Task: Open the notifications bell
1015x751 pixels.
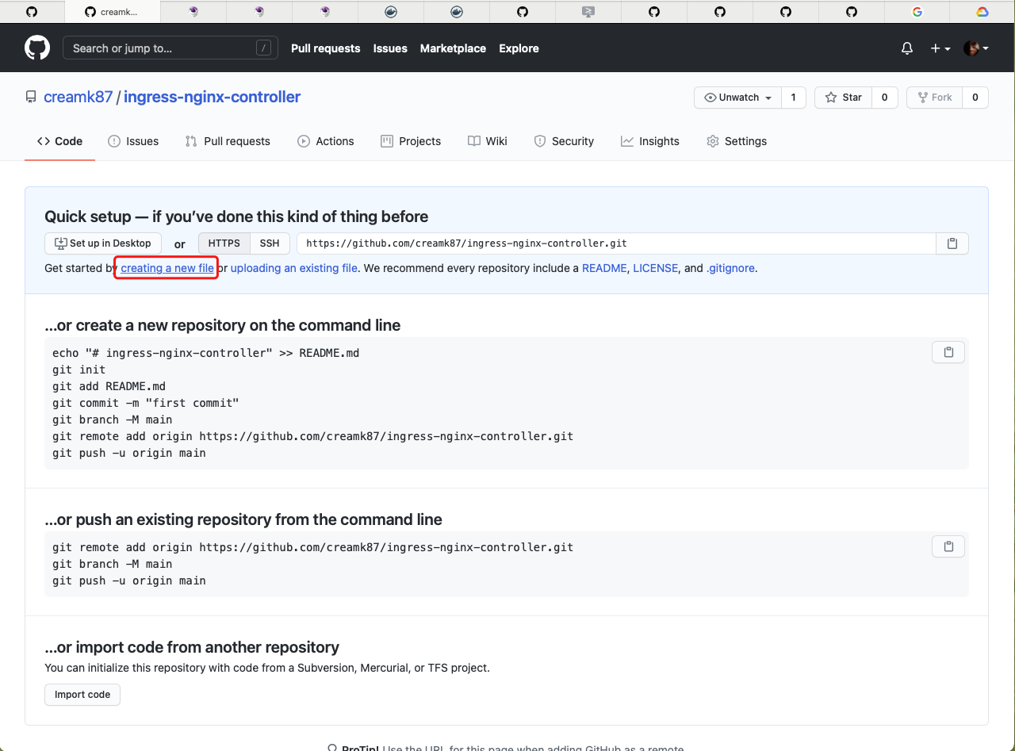Action: (907, 48)
